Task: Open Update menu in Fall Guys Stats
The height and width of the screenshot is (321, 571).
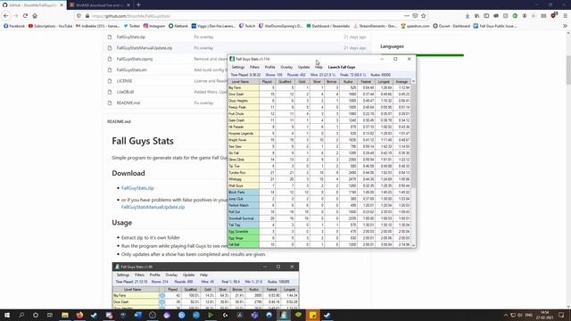Action: tap(303, 68)
